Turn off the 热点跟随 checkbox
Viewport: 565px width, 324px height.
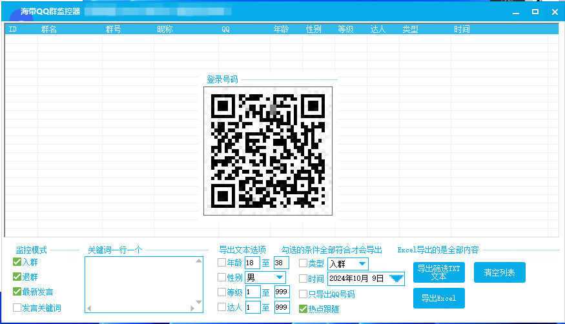(x=303, y=308)
